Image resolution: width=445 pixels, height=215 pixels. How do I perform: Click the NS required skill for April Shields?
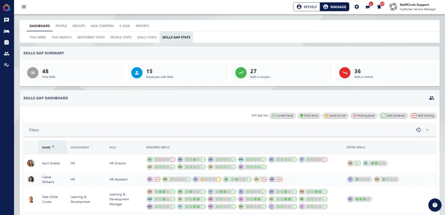(x=222, y=167)
